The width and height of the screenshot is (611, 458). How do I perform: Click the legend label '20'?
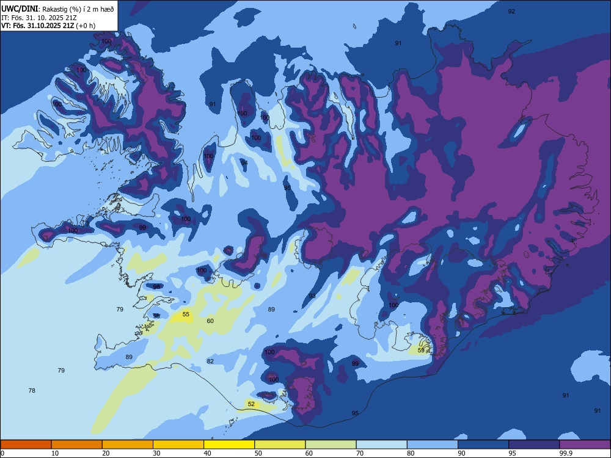pyautogui.click(x=106, y=453)
